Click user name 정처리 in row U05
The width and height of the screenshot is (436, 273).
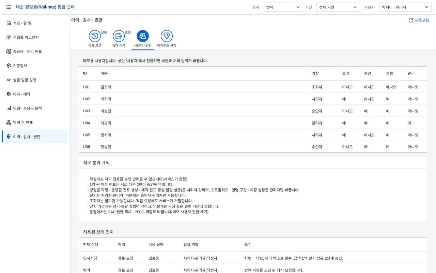[x=106, y=135]
